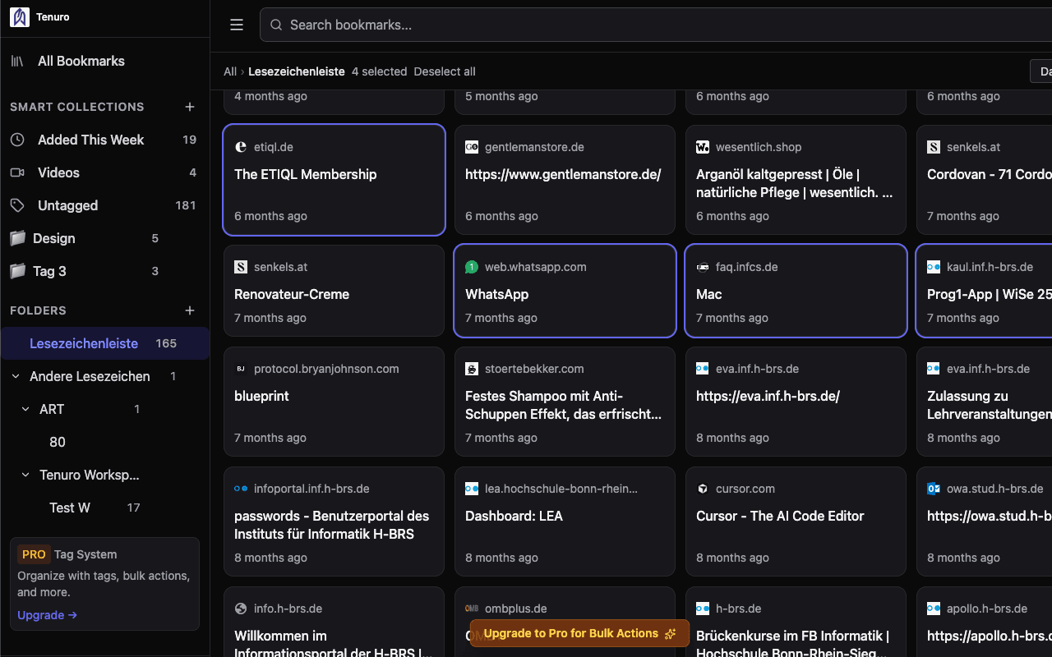Image resolution: width=1052 pixels, height=657 pixels.
Task: Select Cursor - The AI Code Editor card
Action: (796, 521)
